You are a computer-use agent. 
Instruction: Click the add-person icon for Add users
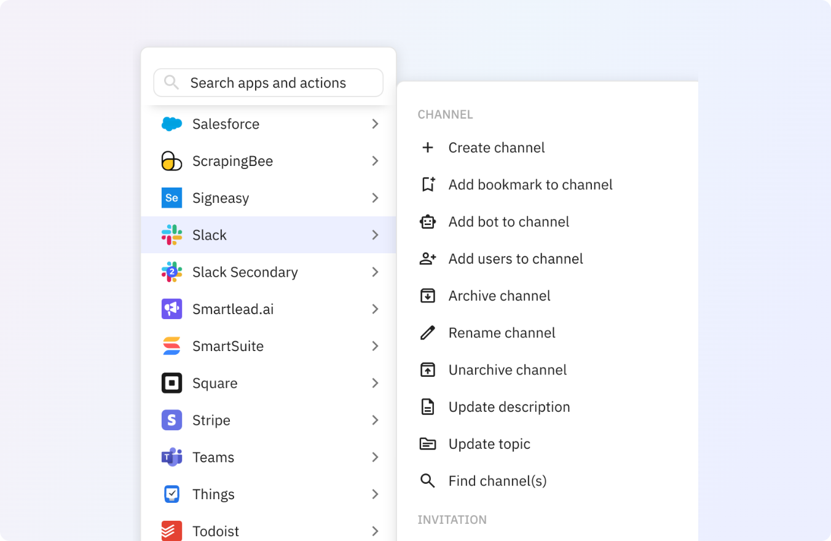click(x=427, y=259)
